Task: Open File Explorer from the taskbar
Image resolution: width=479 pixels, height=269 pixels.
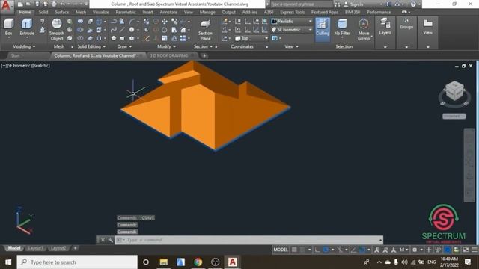Action: (164, 262)
